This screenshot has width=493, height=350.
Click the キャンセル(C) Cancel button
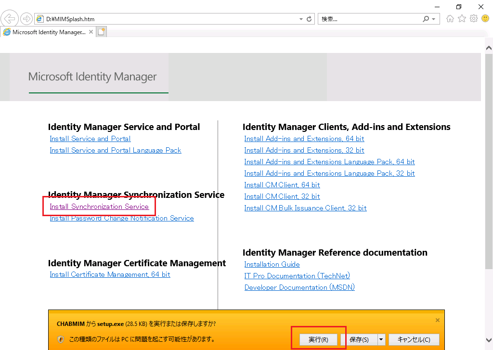pyautogui.click(x=414, y=339)
